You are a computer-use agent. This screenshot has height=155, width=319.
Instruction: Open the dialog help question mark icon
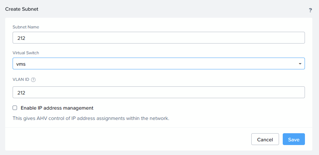pos(310,10)
